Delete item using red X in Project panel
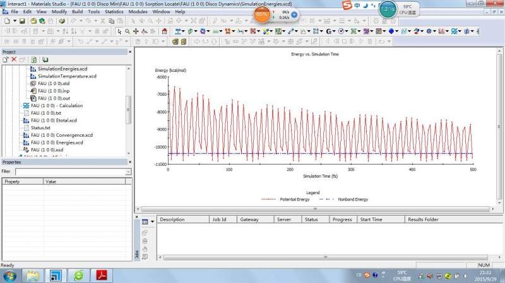 pyautogui.click(x=13, y=59)
